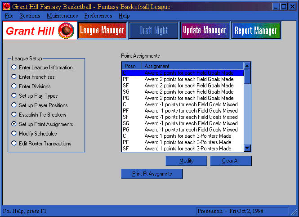Open the Help menu
The width and height of the screenshot is (299, 217).
point(124,16)
